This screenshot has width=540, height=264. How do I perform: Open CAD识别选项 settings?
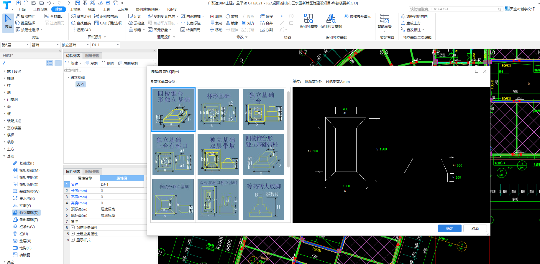click(x=108, y=23)
